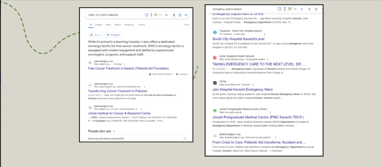Screen dimensions: 382x167
Task: Click question-mark extension icon in emergency ward search bar
Action: point(285,9)
